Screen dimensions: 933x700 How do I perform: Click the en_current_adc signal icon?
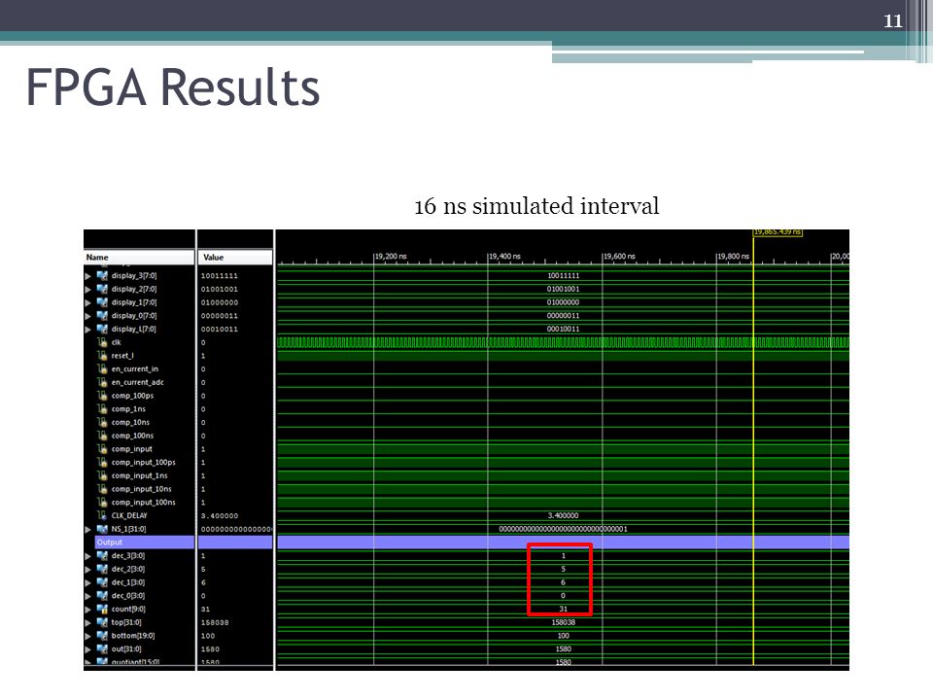[x=102, y=382]
